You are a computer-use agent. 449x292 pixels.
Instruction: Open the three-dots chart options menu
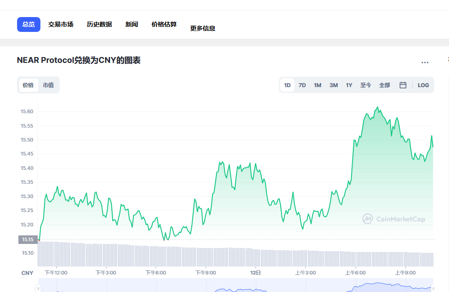tap(425, 62)
